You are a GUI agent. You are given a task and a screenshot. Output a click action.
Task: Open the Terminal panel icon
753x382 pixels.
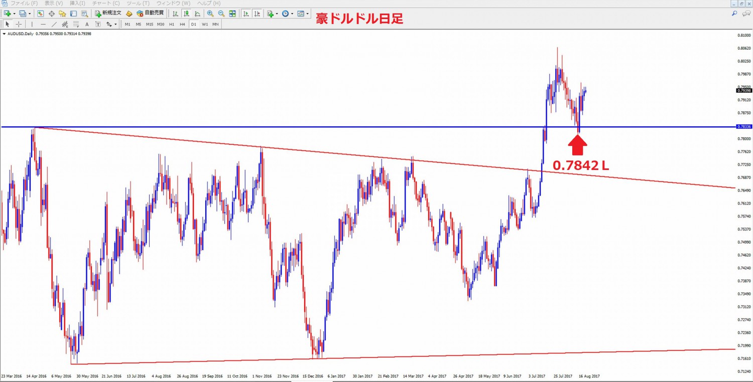[73, 14]
